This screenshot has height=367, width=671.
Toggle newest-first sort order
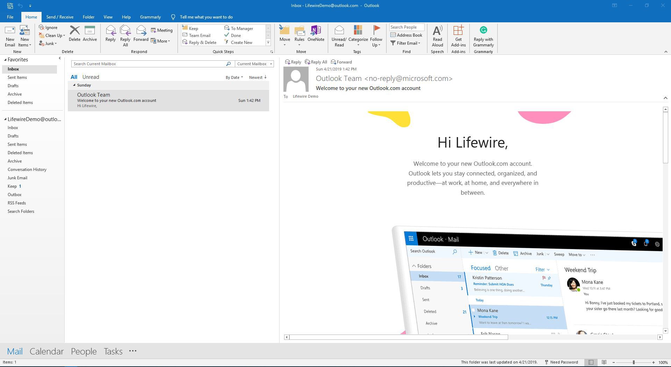pyautogui.click(x=258, y=77)
